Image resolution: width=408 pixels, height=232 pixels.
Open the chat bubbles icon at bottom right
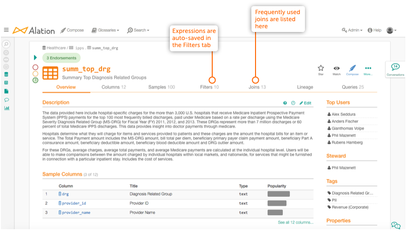(x=396, y=225)
